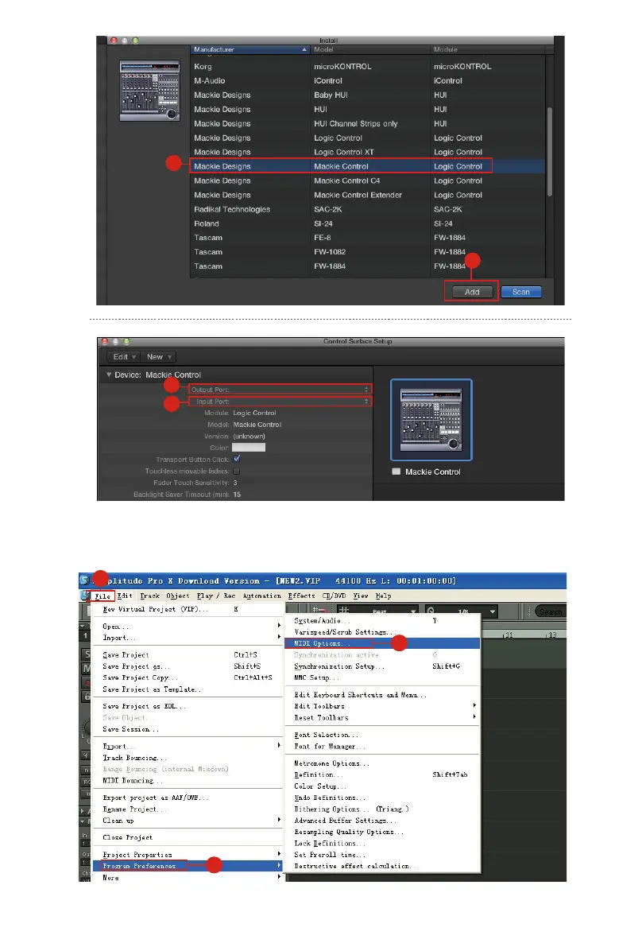Select the Tascam FE-8 row

tap(367, 238)
